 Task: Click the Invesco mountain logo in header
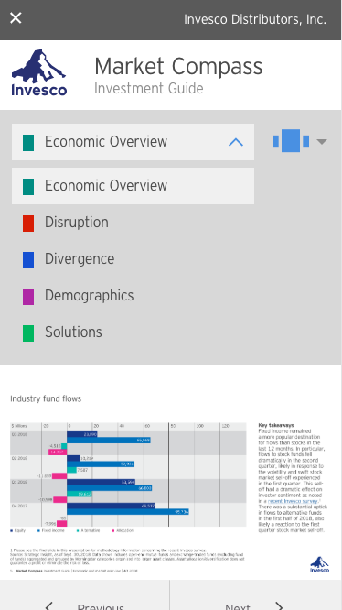pyautogui.click(x=39, y=72)
